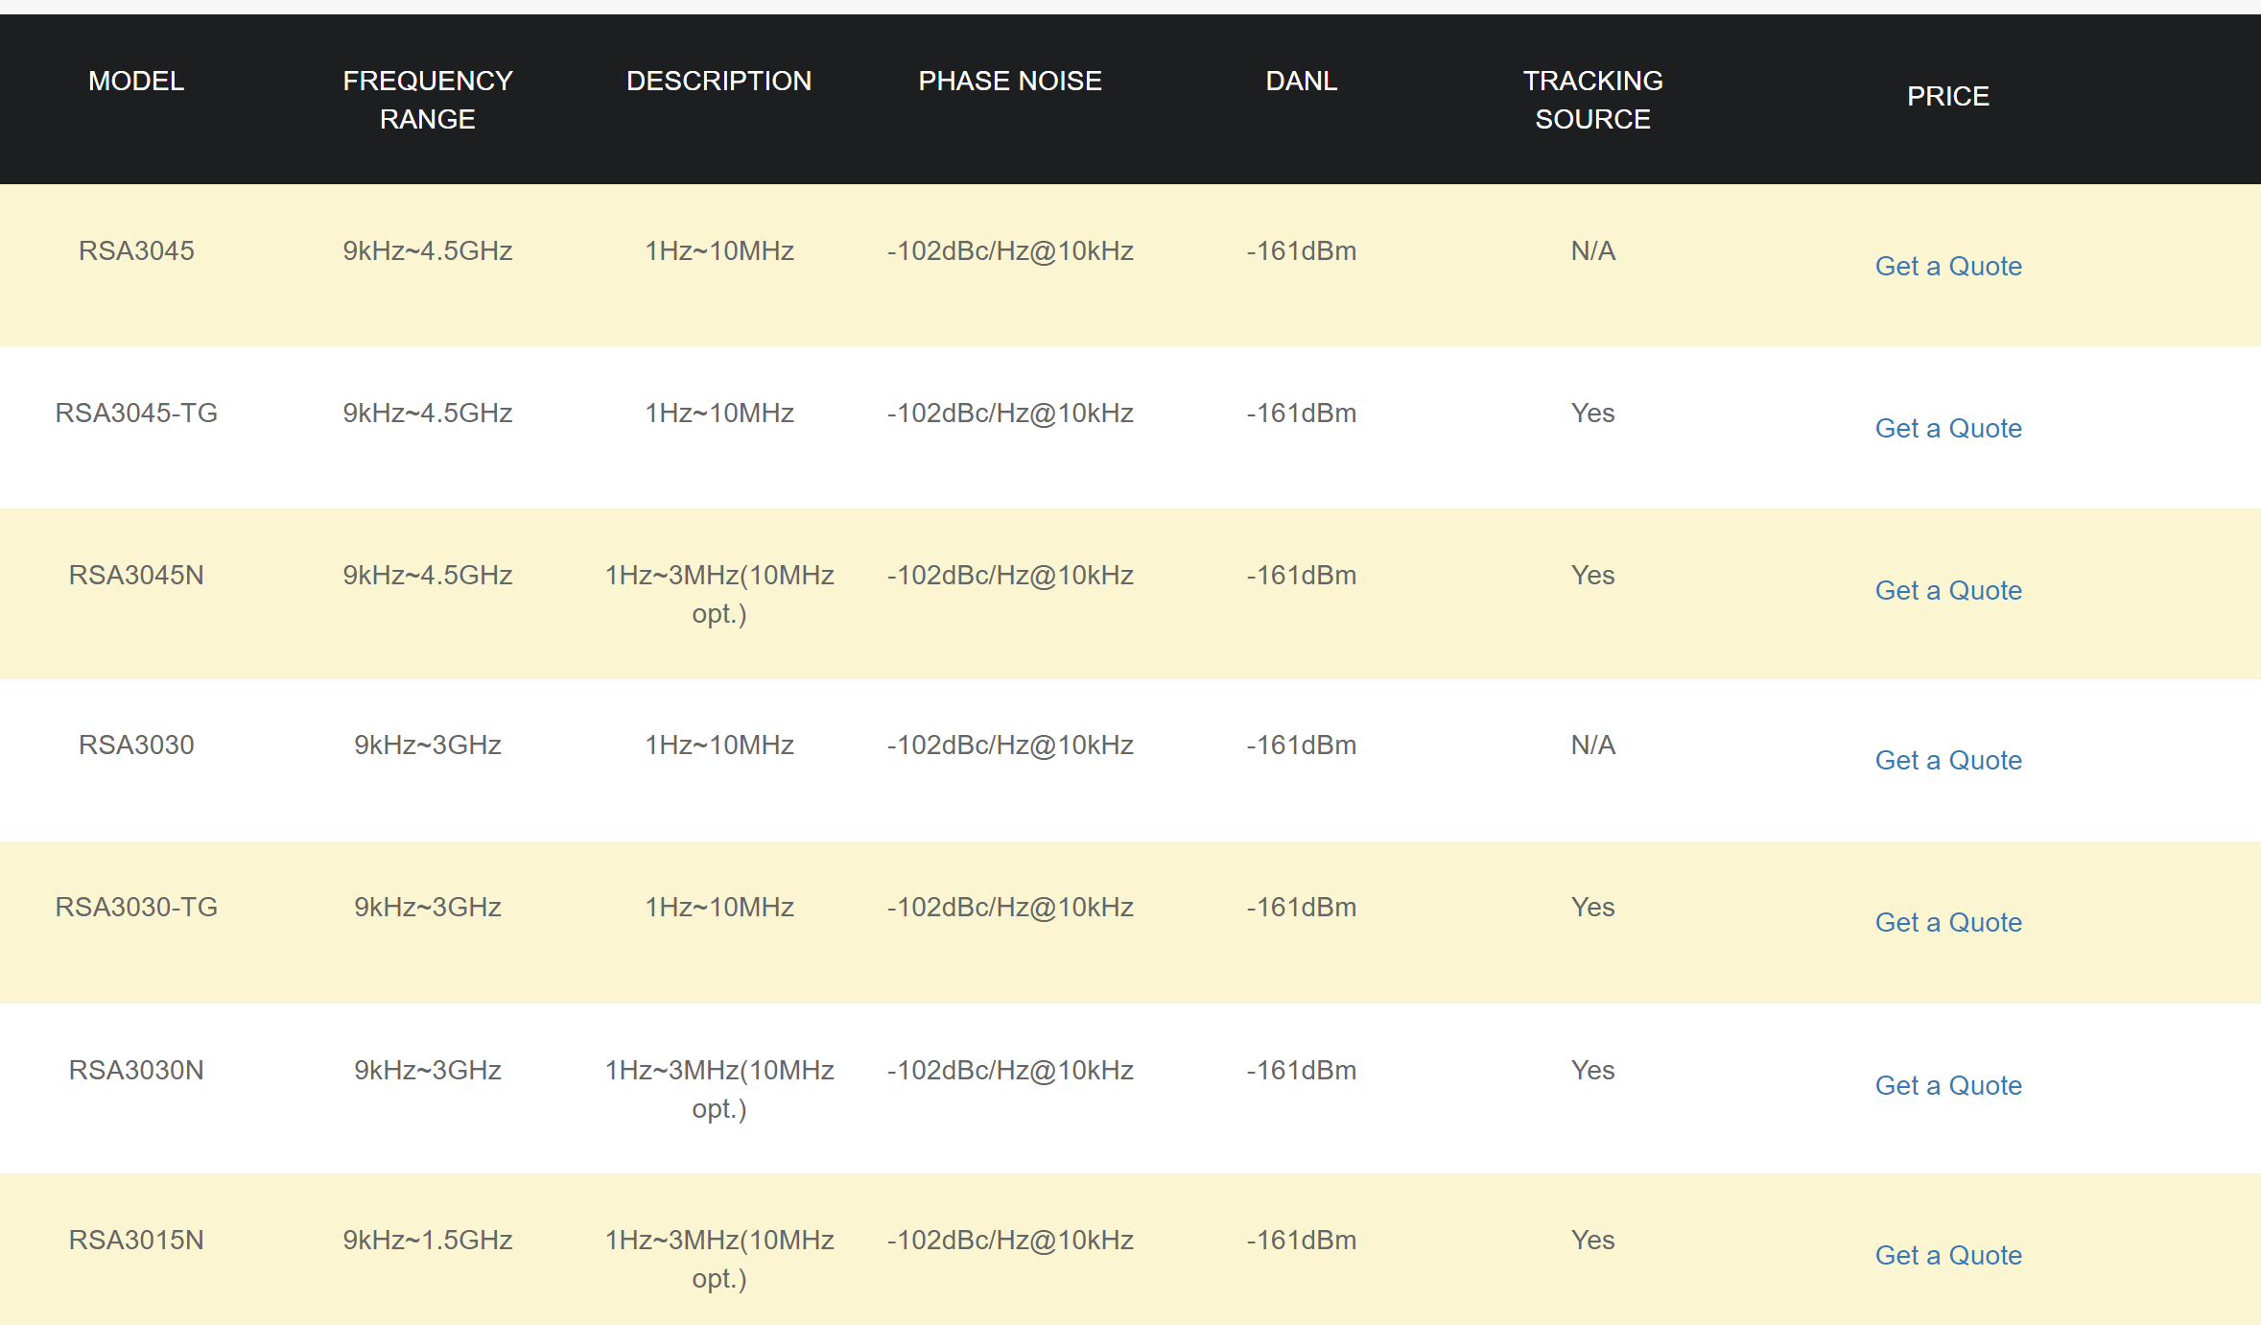Click the DANL column header
The width and height of the screenshot is (2261, 1325).
[x=1302, y=81]
